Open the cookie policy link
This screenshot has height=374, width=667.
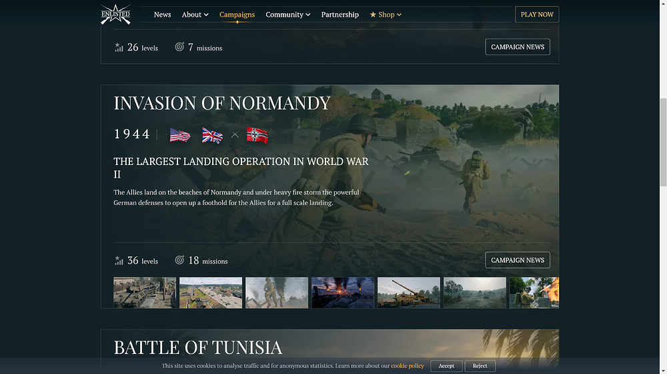coord(408,365)
